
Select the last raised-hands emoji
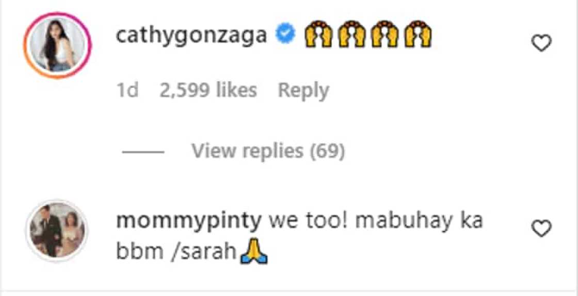coord(418,35)
